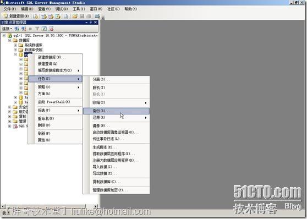This screenshot has width=307, height=219.
Task: Expand the 数据库快照 folder
Action: pyautogui.click(x=15, y=50)
